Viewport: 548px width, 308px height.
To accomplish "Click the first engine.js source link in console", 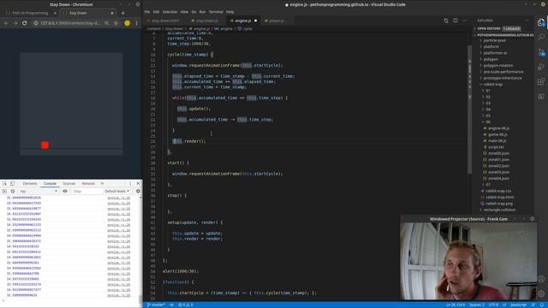I will coord(119,198).
